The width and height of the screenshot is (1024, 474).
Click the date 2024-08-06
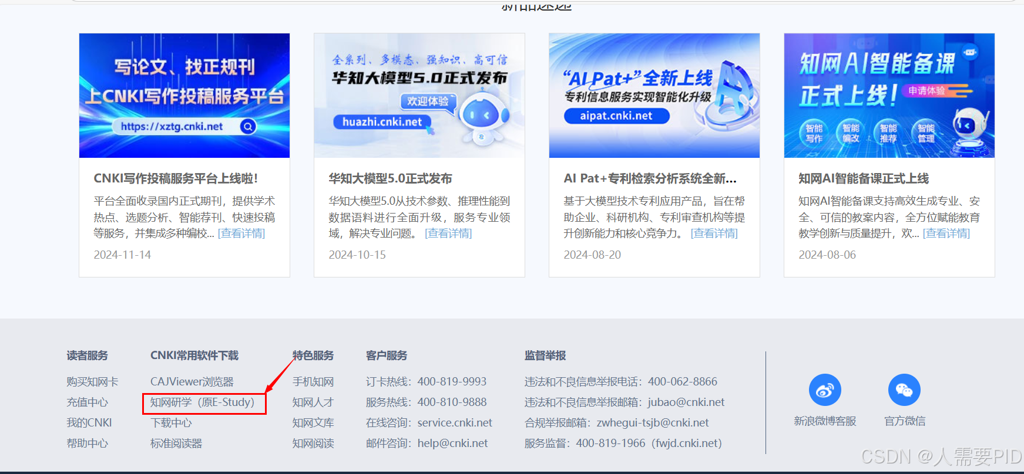827,255
